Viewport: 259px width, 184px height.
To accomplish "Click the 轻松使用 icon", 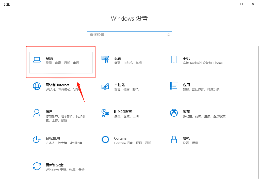I will click(x=37, y=140).
